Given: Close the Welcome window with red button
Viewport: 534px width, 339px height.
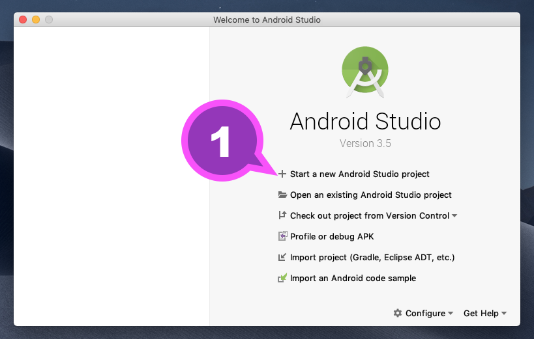Looking at the screenshot, I should point(23,20).
